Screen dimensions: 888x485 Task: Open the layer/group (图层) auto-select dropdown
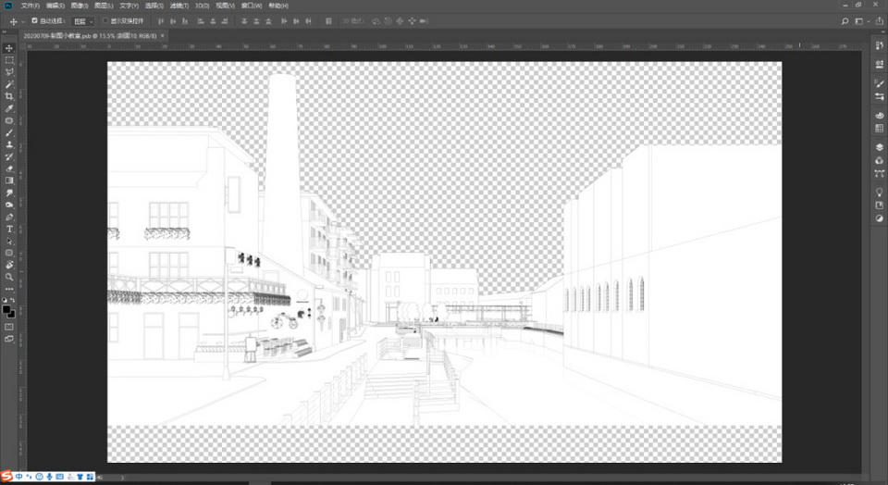pyautogui.click(x=83, y=20)
